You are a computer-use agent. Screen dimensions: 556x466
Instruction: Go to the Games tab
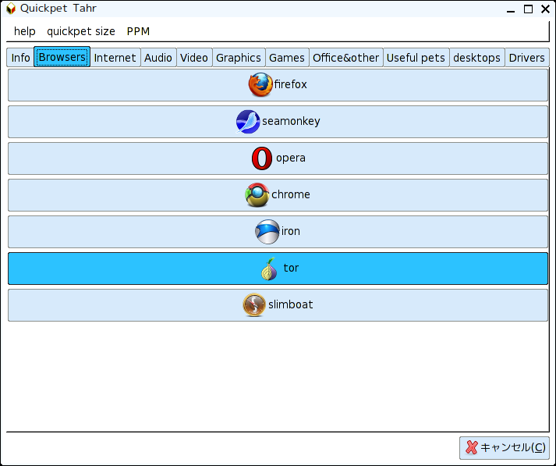[287, 58]
